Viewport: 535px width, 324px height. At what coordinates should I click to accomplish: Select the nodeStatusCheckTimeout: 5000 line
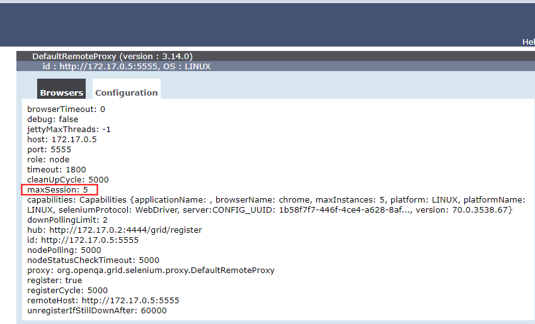93,260
